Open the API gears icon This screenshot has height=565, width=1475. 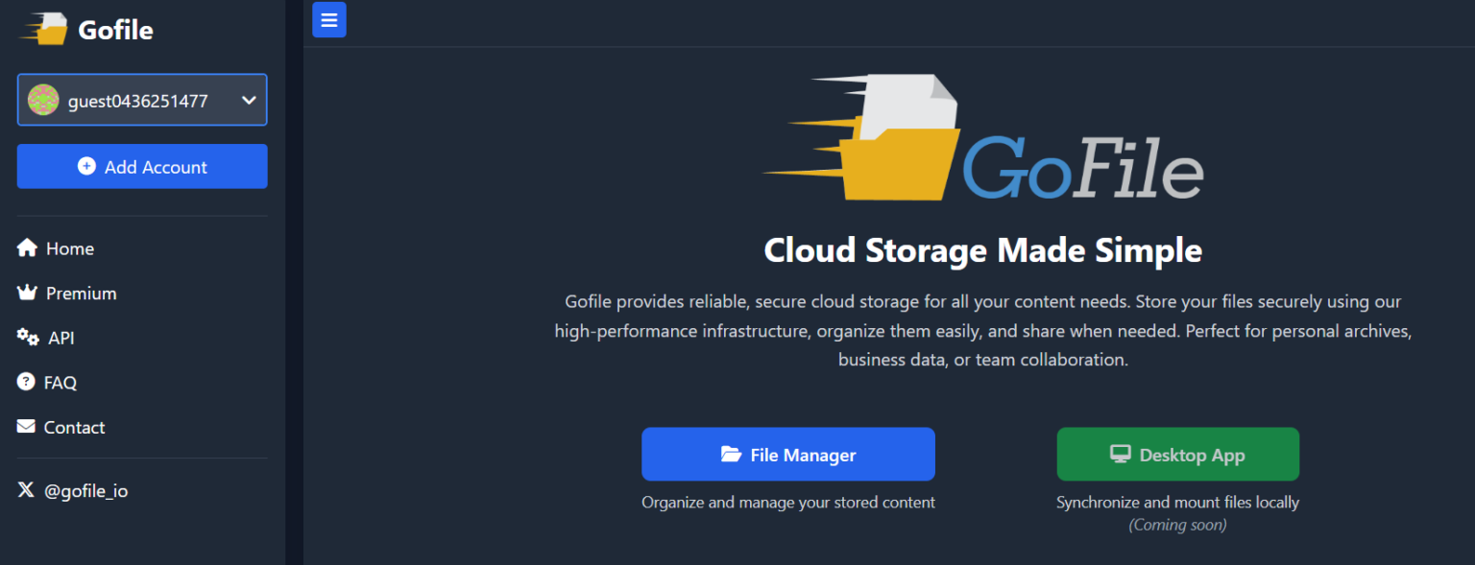28,337
